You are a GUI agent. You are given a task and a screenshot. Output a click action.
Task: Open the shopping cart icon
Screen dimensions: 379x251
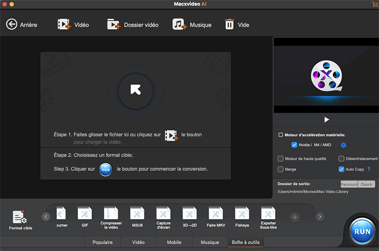pos(375,4)
